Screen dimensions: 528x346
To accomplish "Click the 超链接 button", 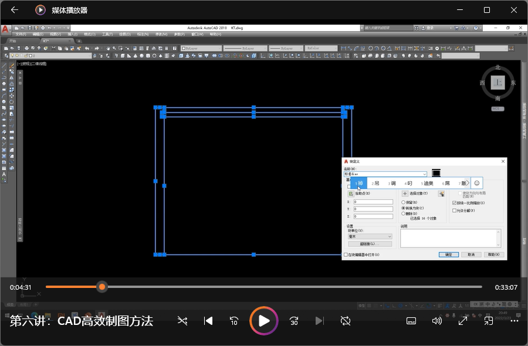I will [x=370, y=244].
